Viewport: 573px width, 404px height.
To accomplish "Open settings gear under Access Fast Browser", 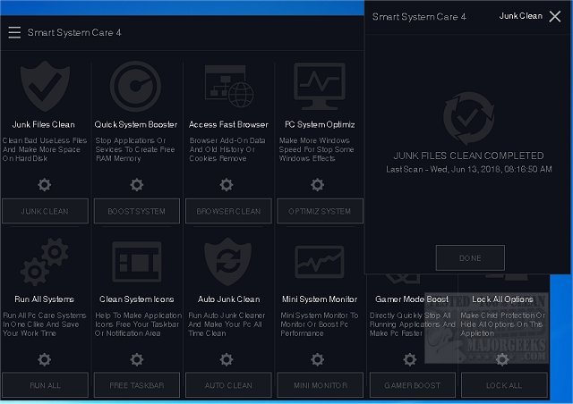I will [227, 185].
